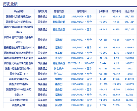Select column header 行业排名
The width and height of the screenshot is (137, 111).
[130, 11]
